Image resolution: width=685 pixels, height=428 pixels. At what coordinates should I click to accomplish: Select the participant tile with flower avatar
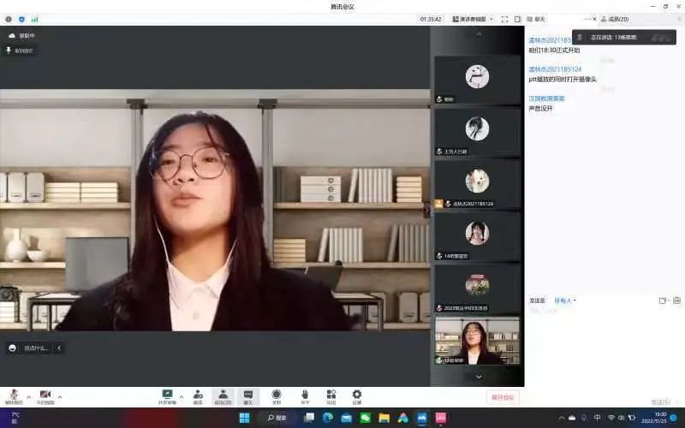coord(477,288)
